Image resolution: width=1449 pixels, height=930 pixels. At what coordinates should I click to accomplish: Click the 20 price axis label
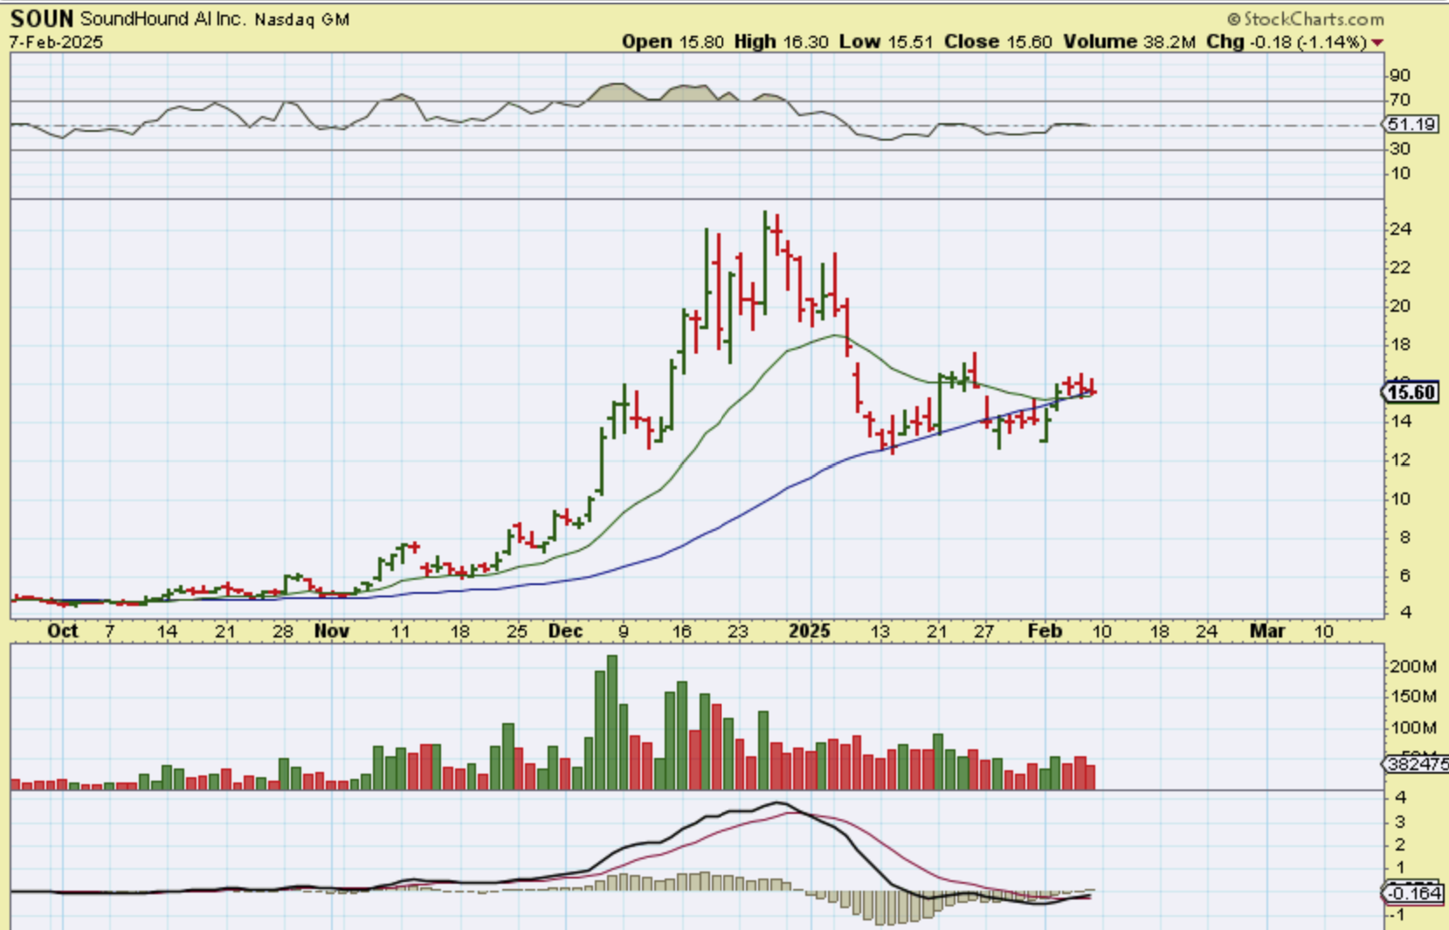1400,306
